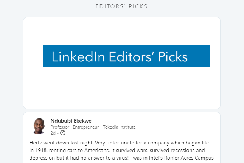Click the "2d" post timestamp
This screenshot has height=163, width=244.
coord(53,133)
